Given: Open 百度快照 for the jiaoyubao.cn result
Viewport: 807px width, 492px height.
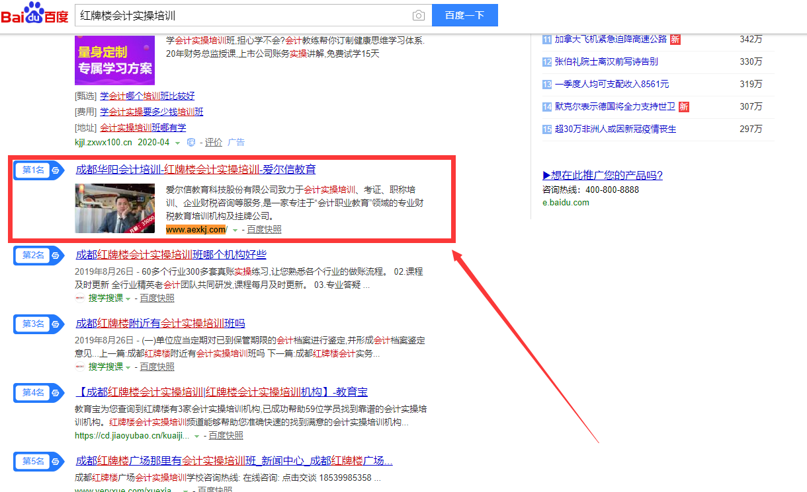Looking at the screenshot, I should [226, 436].
